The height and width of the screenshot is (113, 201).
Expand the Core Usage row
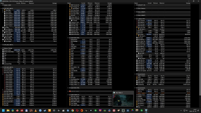click(x=3, y=33)
